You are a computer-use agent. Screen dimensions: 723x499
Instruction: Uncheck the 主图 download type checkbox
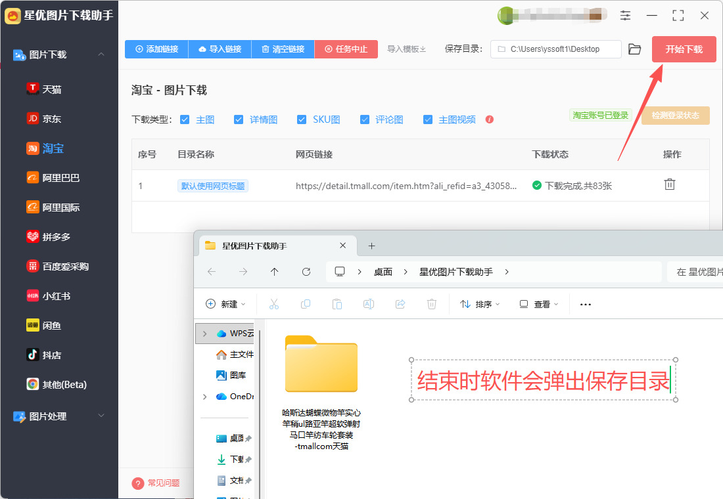pyautogui.click(x=185, y=119)
